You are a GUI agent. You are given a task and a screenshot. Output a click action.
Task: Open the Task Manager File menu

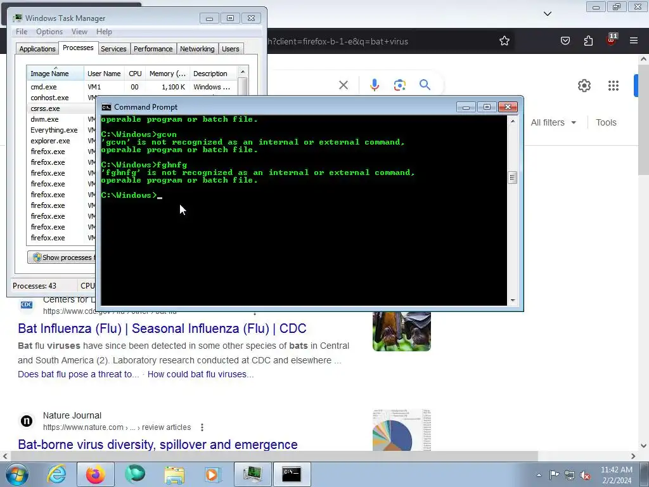click(22, 32)
